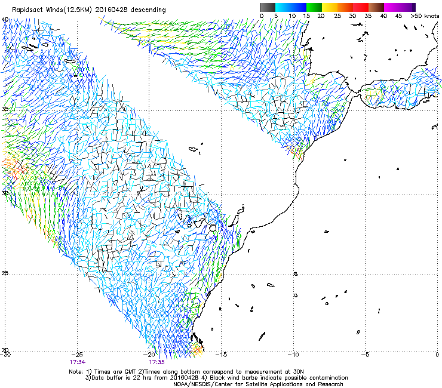Click the 25 latitude axis label
Viewport: 442px width, 388px height.
click(5, 273)
